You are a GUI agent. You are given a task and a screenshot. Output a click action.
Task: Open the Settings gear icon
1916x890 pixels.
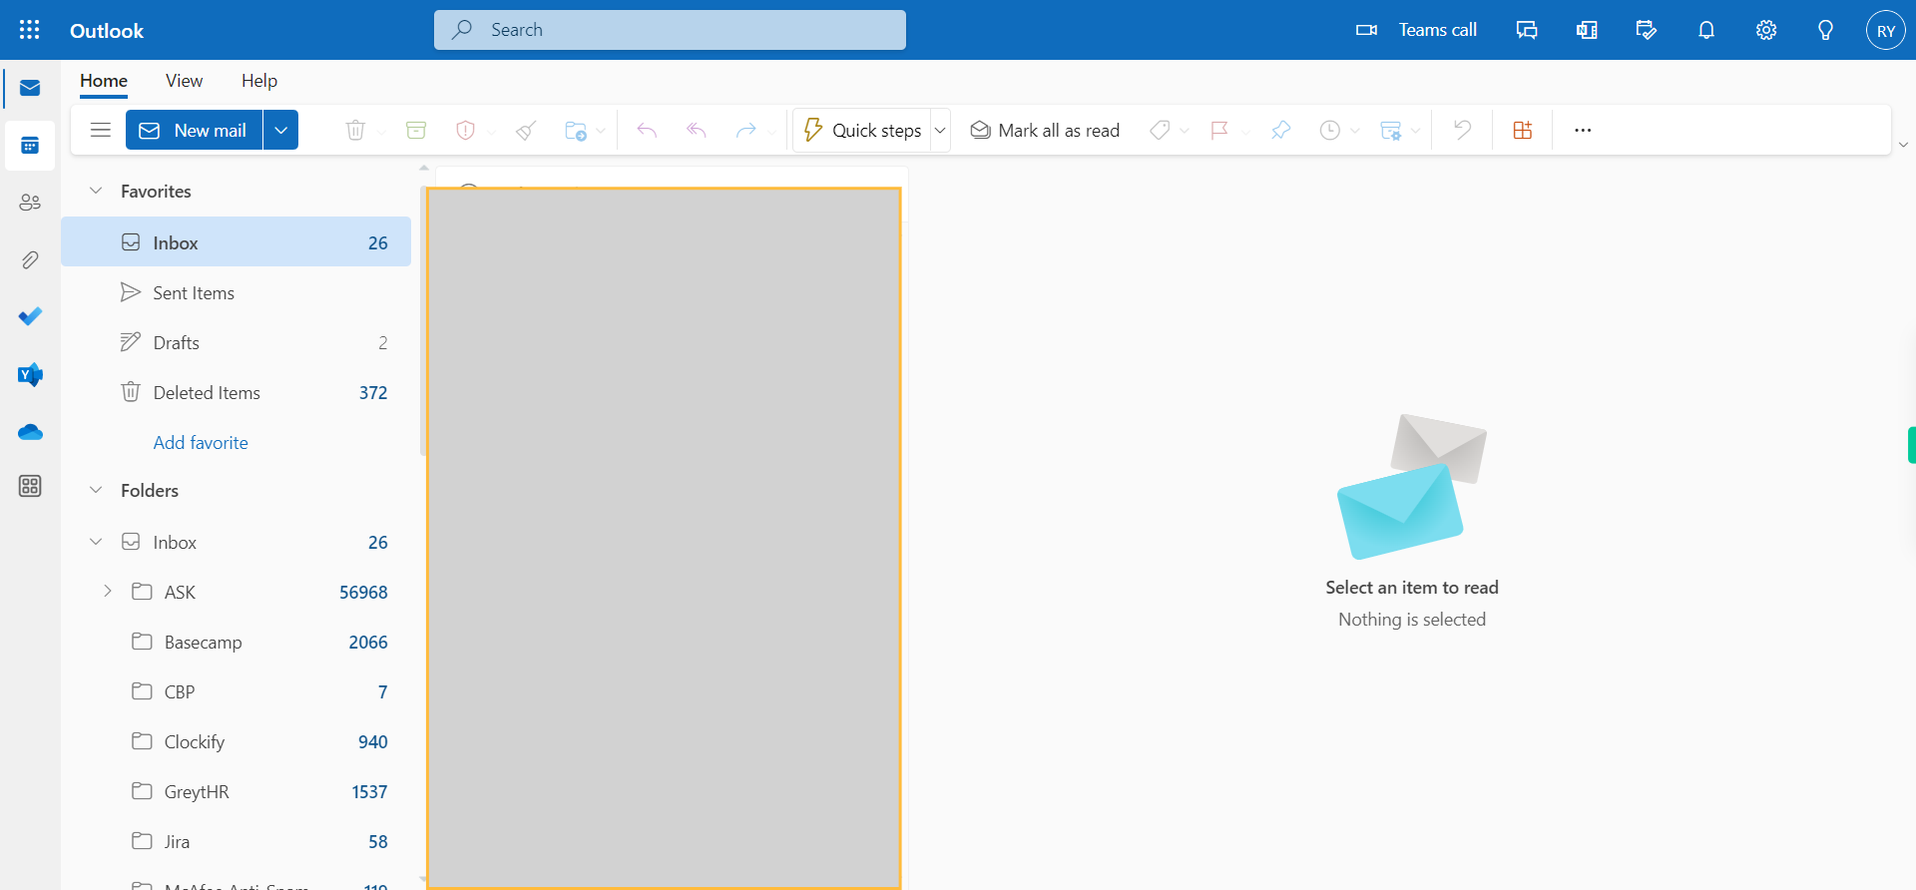(x=1766, y=30)
